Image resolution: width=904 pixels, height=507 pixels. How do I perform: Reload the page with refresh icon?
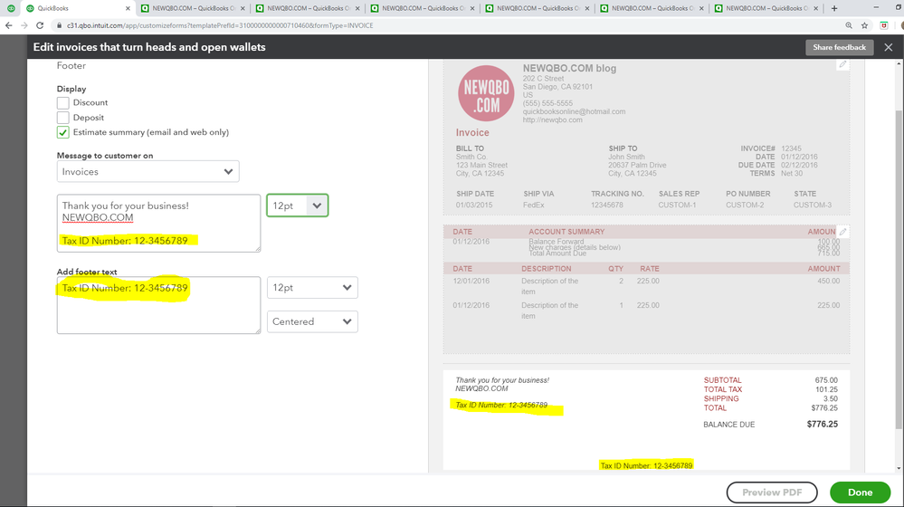point(40,25)
